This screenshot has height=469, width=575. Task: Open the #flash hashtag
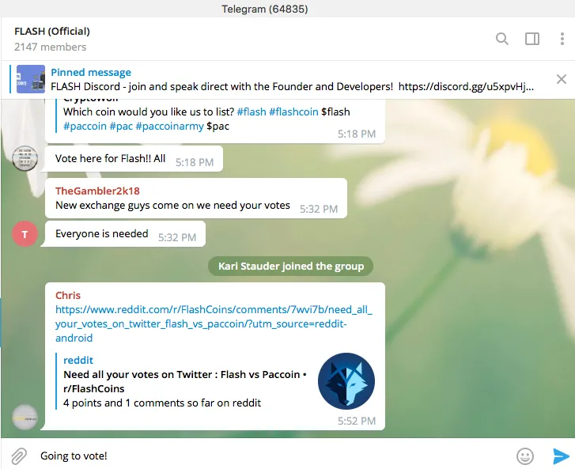(x=252, y=112)
